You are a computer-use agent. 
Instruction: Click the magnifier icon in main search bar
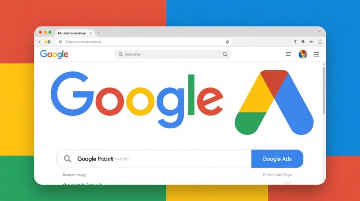pyautogui.click(x=67, y=159)
